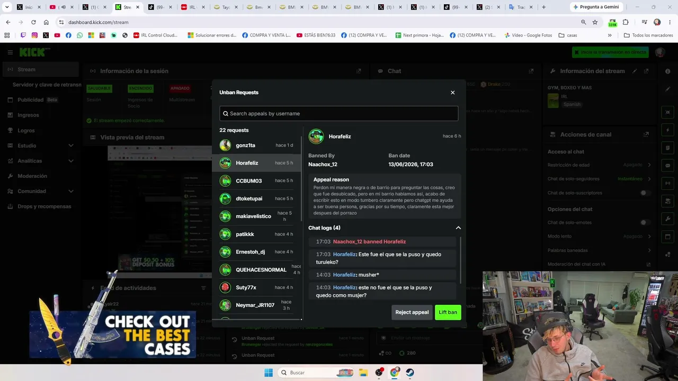678x381 pixels.
Task: Open Chat de solo-seguidores options chevron
Action: coord(649,179)
